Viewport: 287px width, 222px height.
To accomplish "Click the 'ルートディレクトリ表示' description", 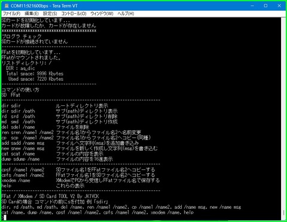I will click(x=82, y=106).
